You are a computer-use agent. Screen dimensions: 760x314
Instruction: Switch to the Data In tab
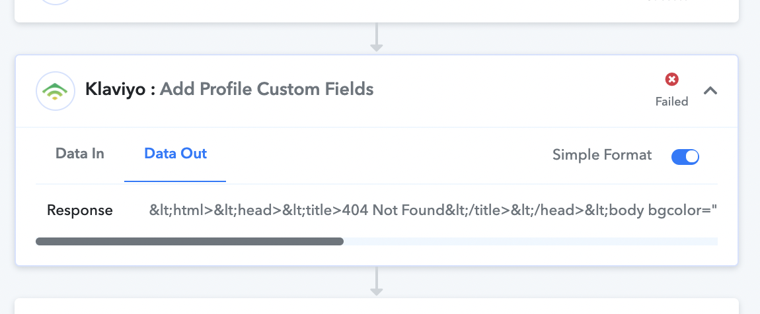pyautogui.click(x=79, y=153)
